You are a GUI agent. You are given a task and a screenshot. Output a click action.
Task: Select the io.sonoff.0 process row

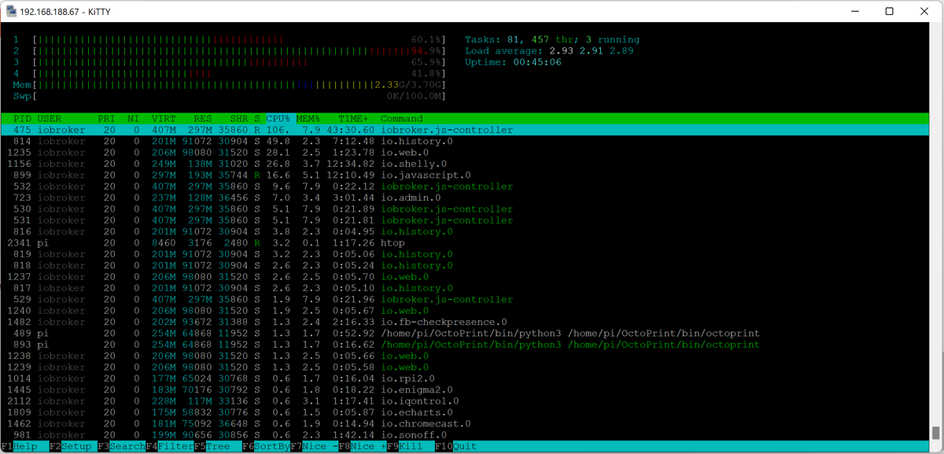pos(465,435)
